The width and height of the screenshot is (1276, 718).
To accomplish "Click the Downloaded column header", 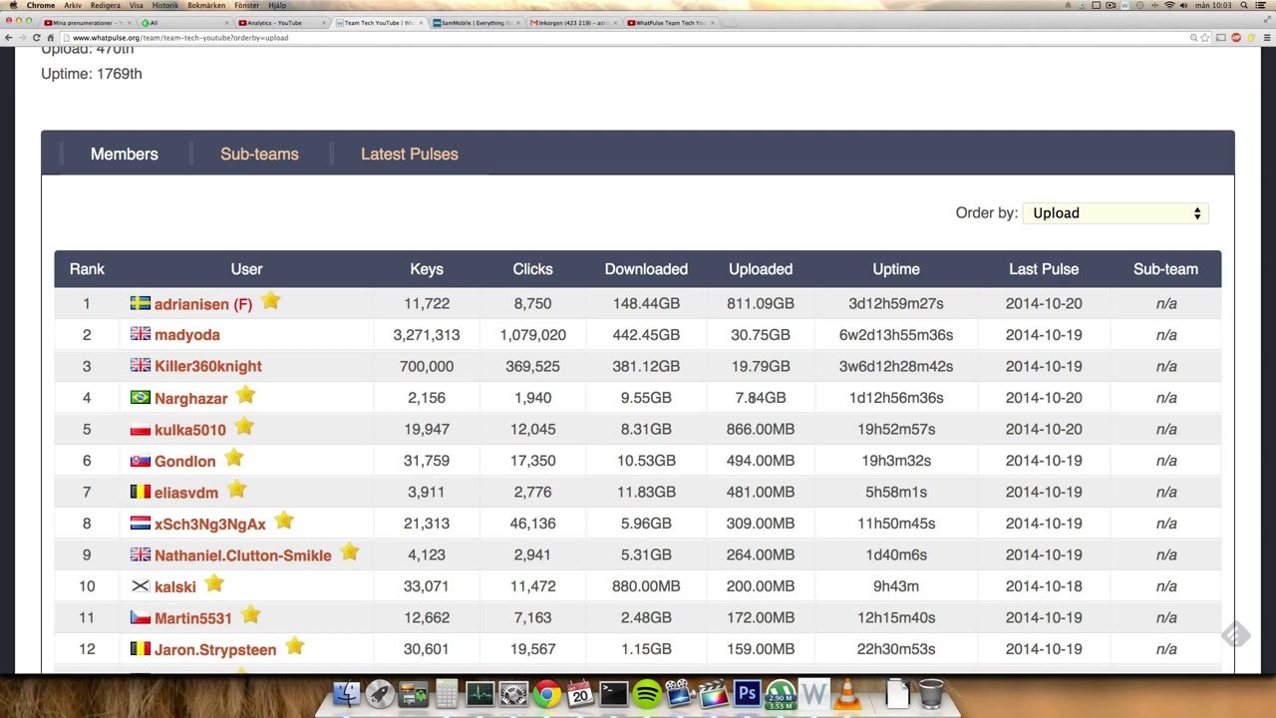I will pos(646,269).
